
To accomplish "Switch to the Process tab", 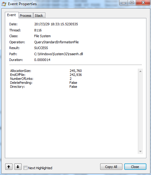I will (x=26, y=16).
